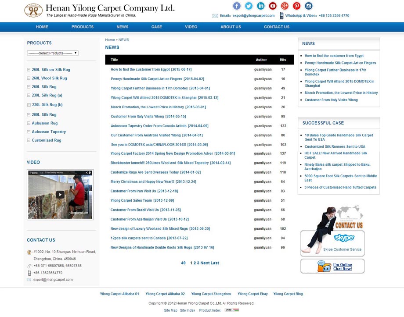Open the Yilong Carpet Ebay footer link
This screenshot has width=404, height=317.
coord(252,294)
